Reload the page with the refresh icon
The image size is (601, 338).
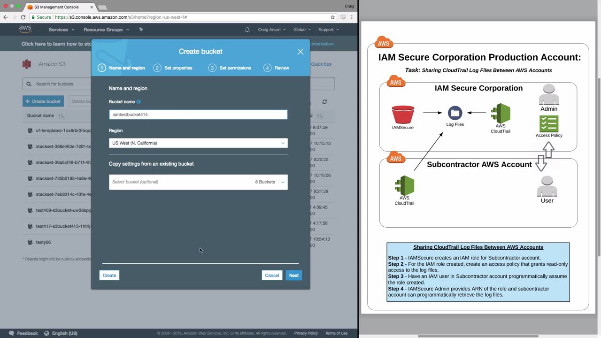(23, 17)
